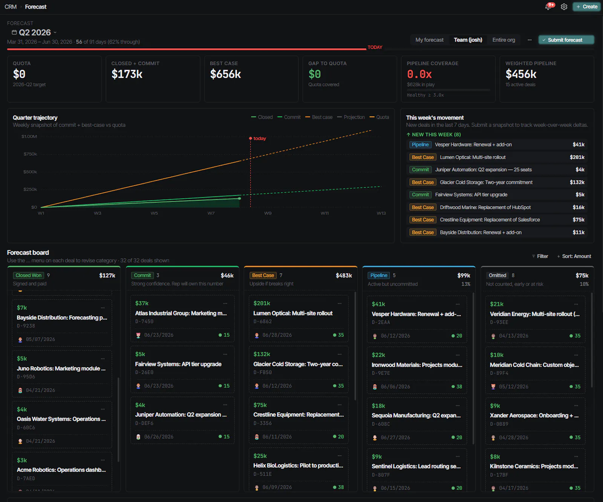Click the Best Case column scrollbar

click(355, 346)
